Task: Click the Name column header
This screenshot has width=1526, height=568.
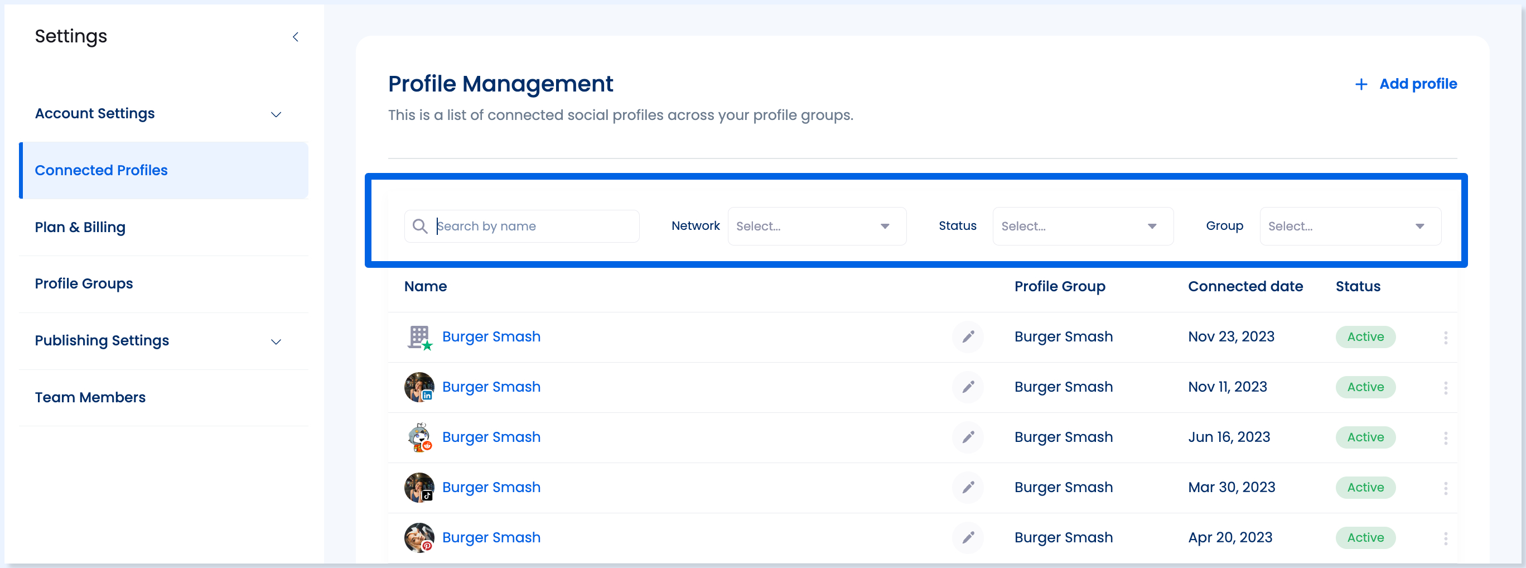Action: click(426, 286)
